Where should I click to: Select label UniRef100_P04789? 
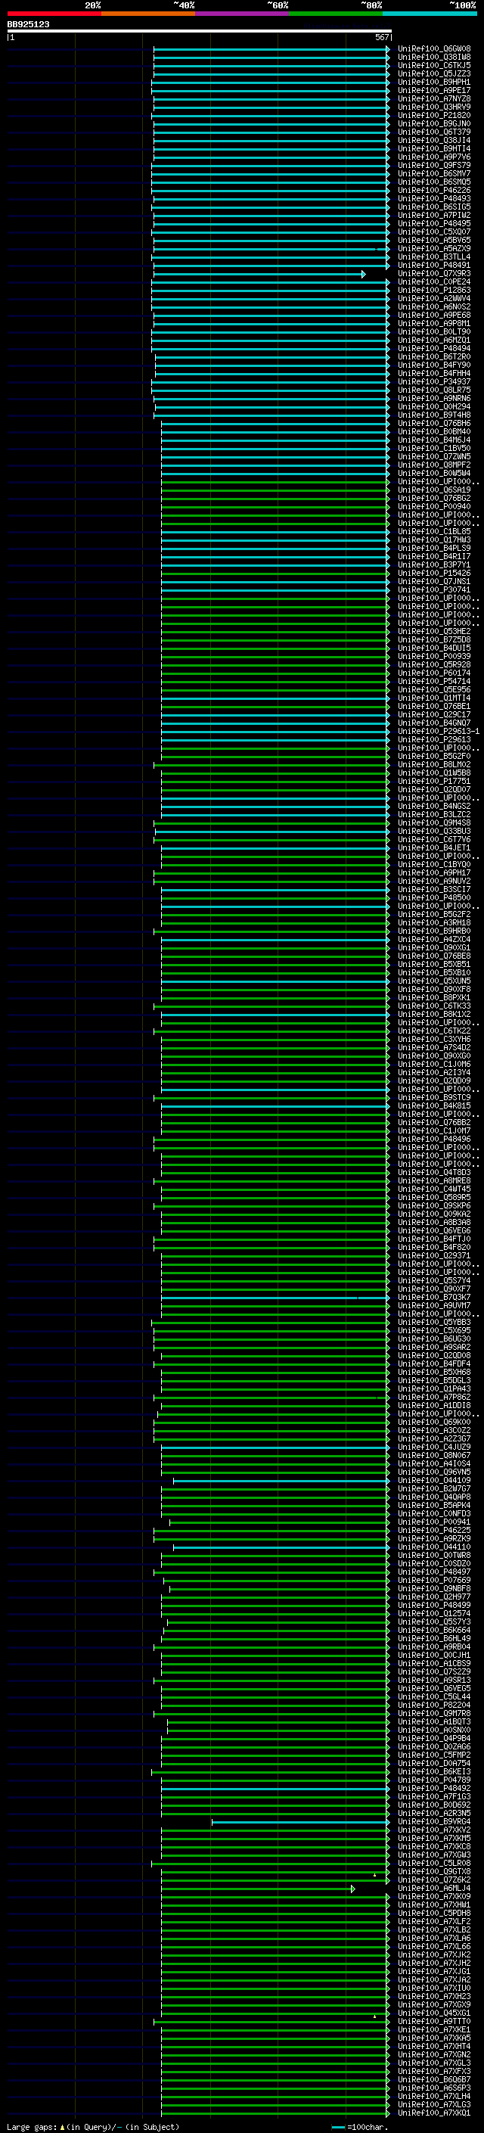click(434, 1780)
